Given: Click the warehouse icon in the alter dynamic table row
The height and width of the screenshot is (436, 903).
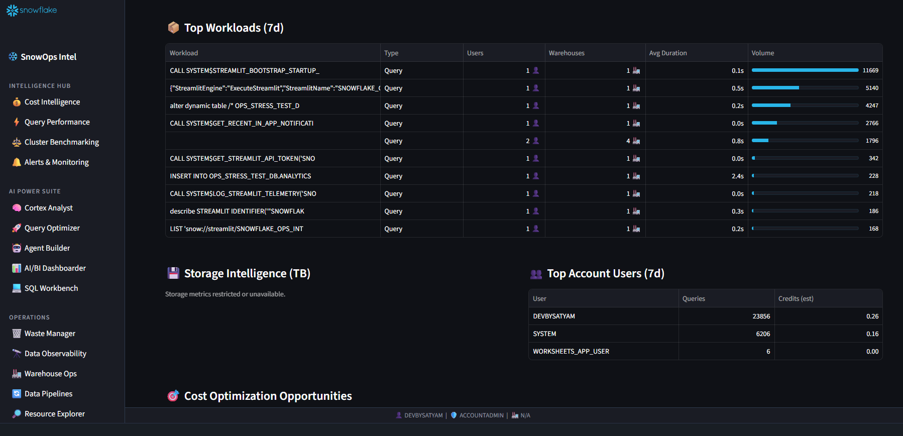Looking at the screenshot, I should tap(636, 105).
